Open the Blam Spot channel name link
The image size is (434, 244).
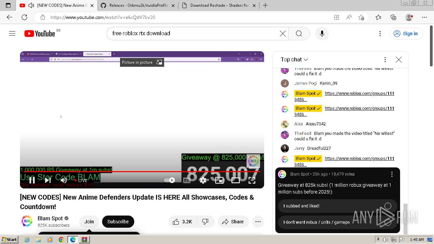click(x=50, y=218)
